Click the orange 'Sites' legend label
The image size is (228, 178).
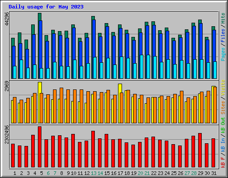point(223,108)
